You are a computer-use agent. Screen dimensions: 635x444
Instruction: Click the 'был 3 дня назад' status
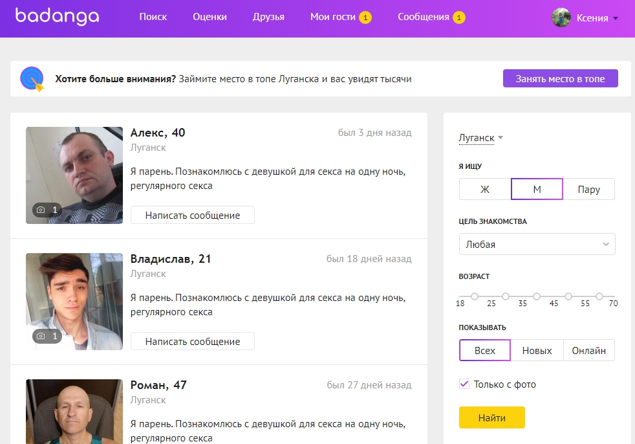click(374, 133)
